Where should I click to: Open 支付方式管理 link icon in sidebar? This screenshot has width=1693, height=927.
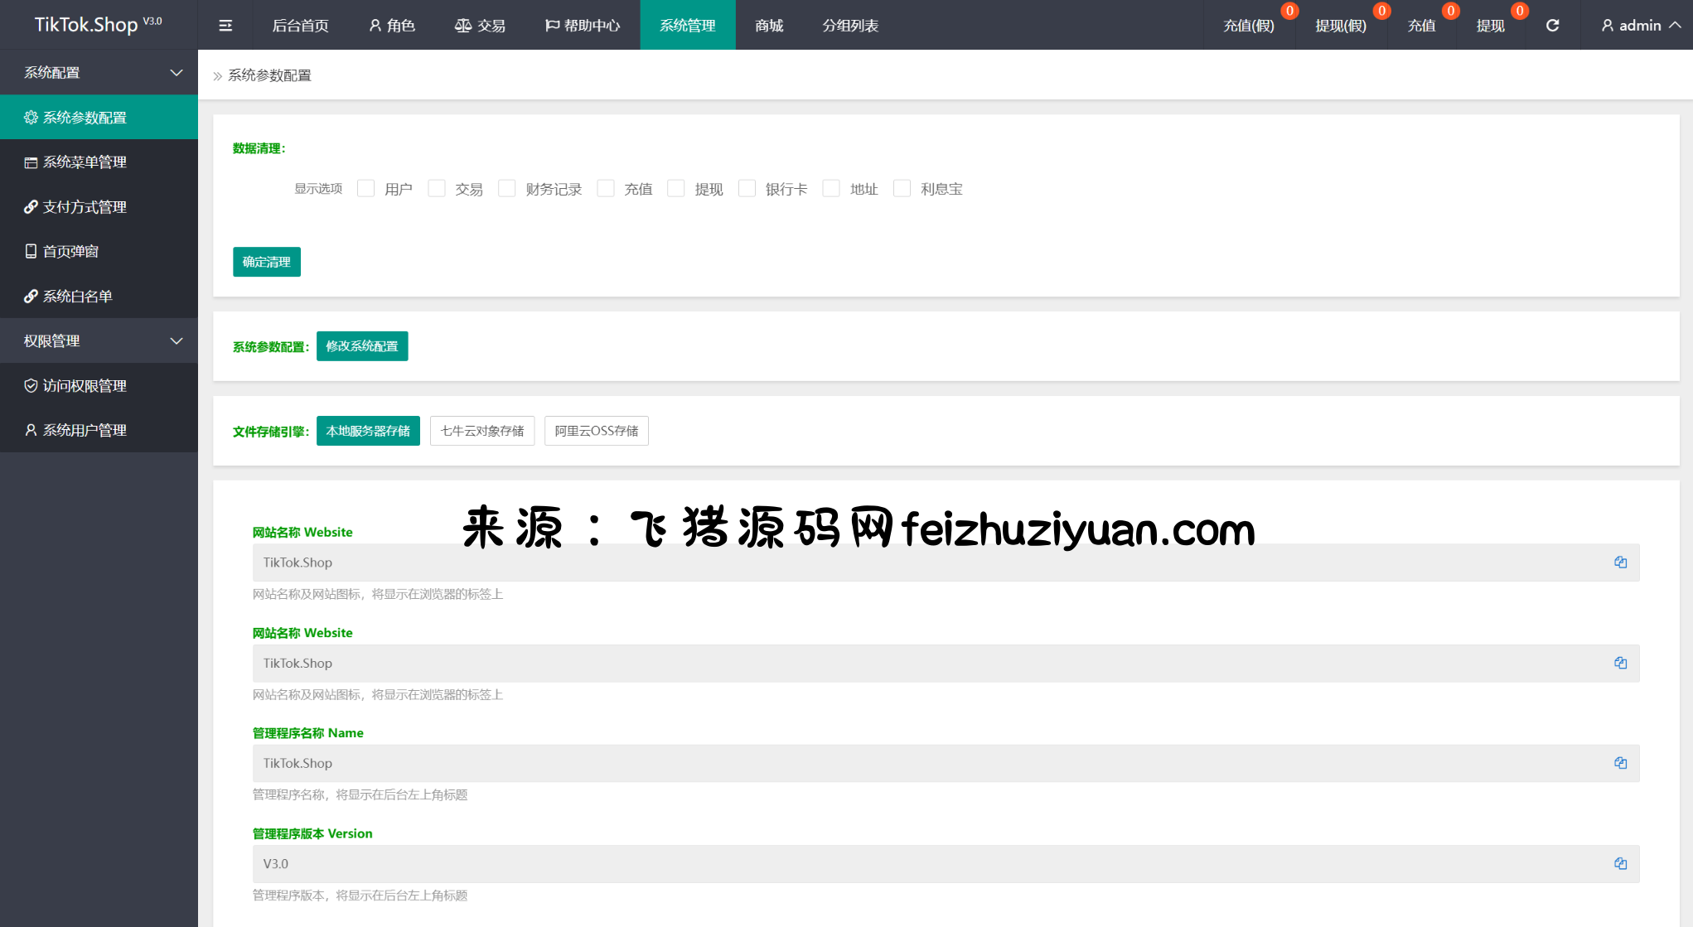pos(31,207)
